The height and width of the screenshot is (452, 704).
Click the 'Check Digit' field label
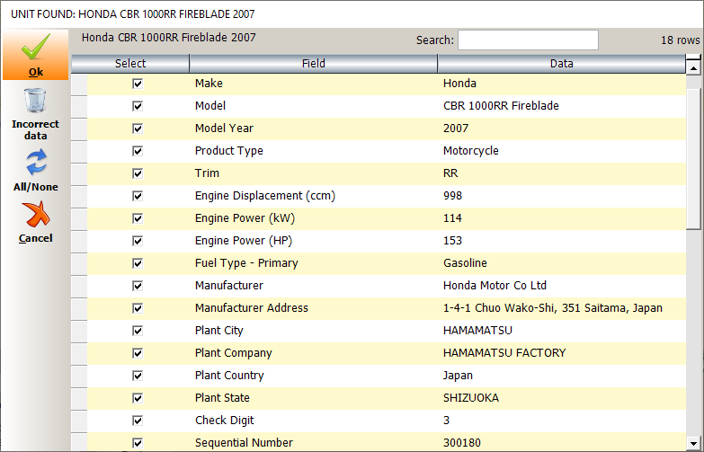[x=224, y=421]
